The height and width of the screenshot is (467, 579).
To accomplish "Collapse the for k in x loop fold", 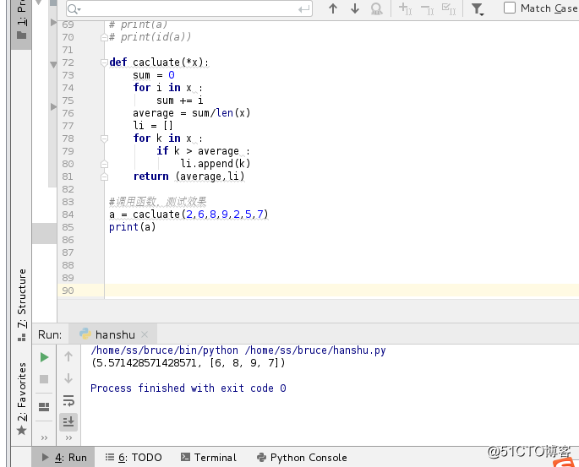I will [x=104, y=138].
